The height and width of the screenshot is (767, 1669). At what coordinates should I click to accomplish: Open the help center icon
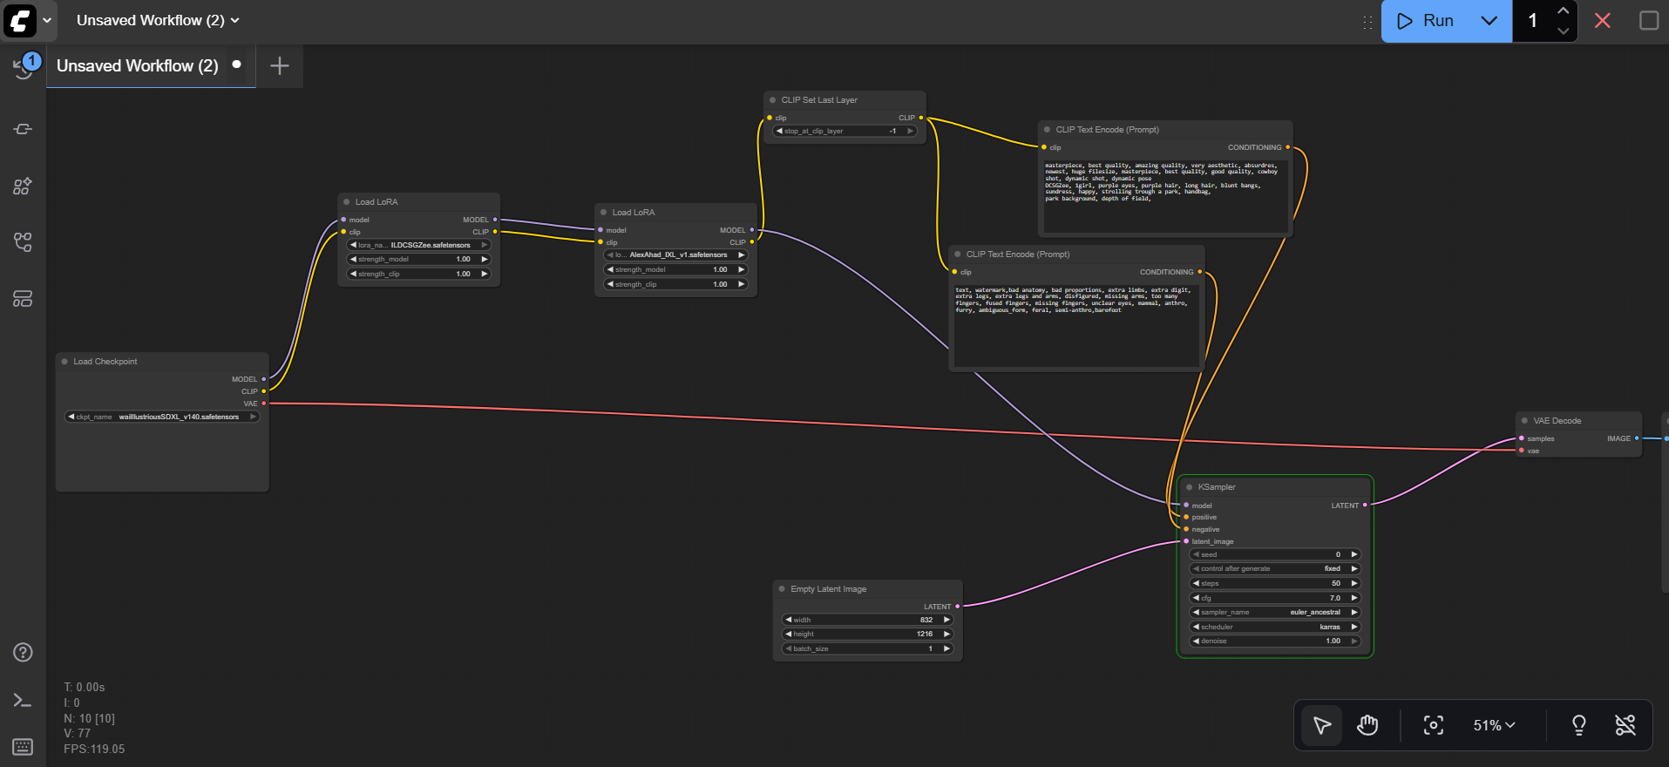click(x=24, y=652)
